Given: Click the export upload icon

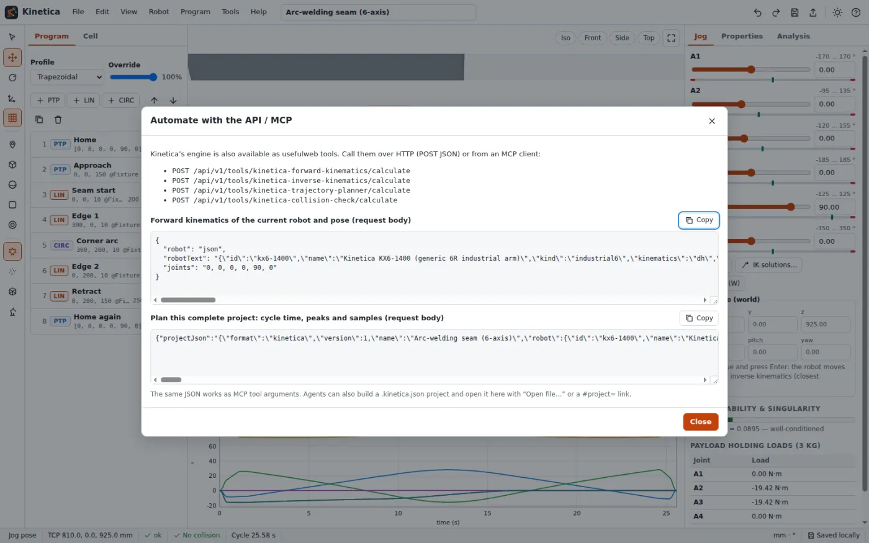Looking at the screenshot, I should point(813,12).
